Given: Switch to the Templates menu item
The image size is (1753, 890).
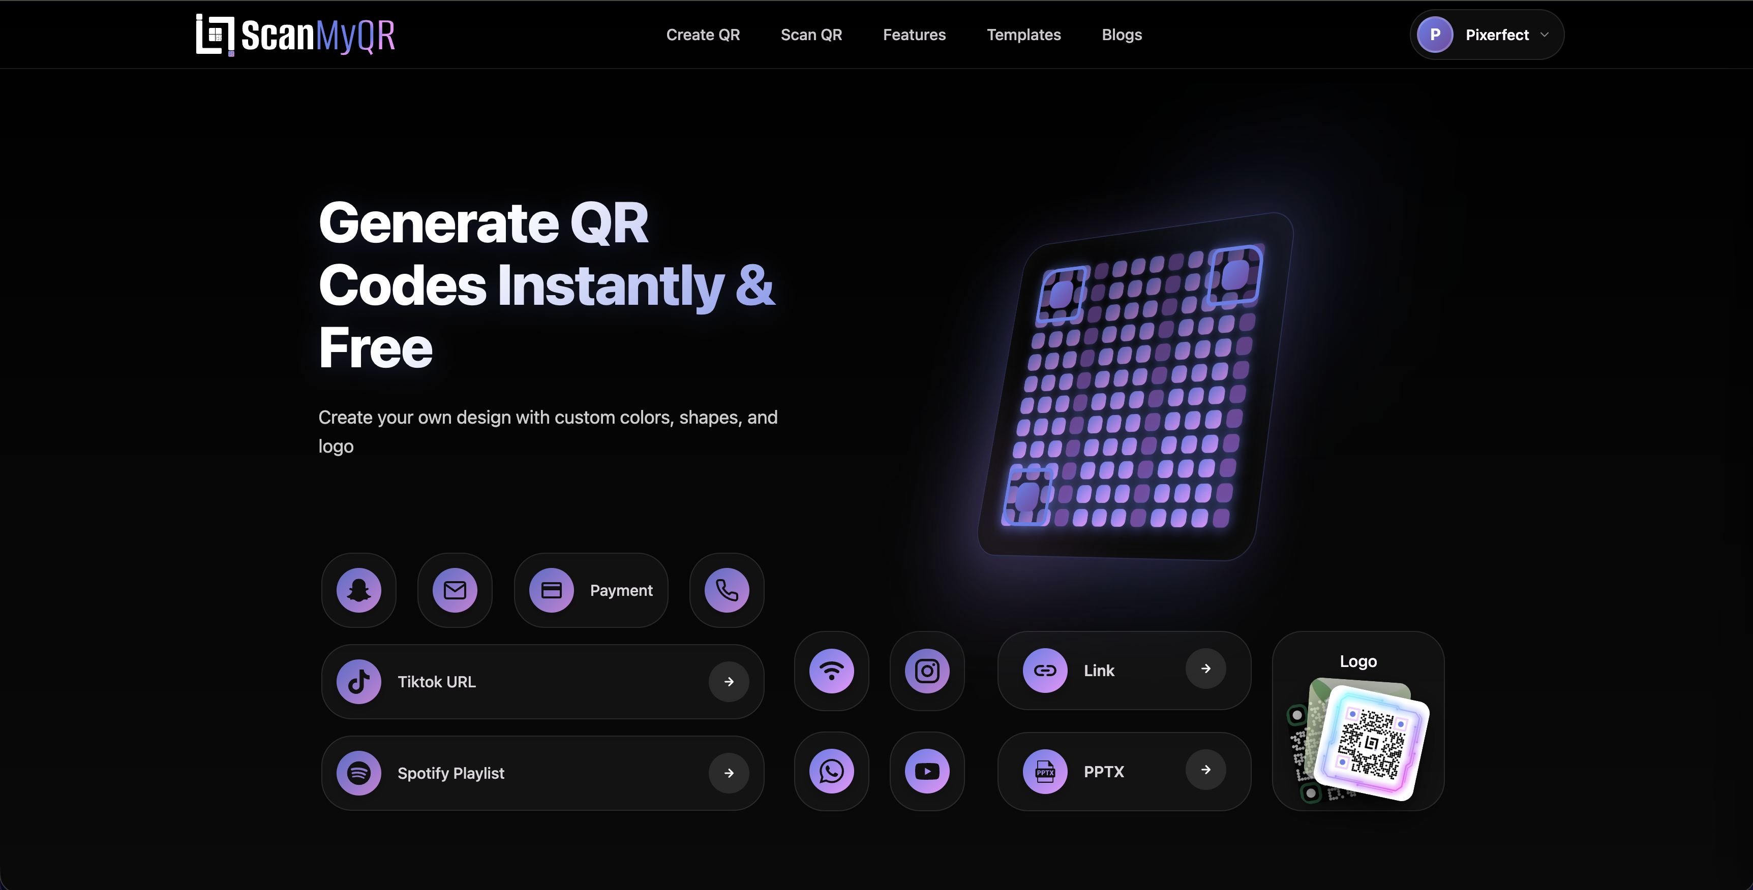Looking at the screenshot, I should [x=1023, y=34].
